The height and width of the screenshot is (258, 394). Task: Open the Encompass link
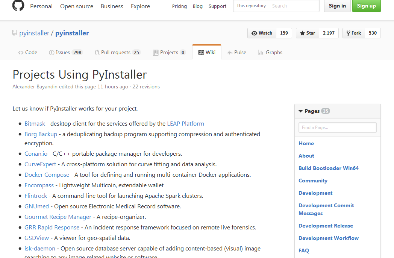click(x=39, y=185)
